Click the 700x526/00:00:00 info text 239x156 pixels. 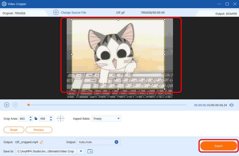(x=153, y=13)
